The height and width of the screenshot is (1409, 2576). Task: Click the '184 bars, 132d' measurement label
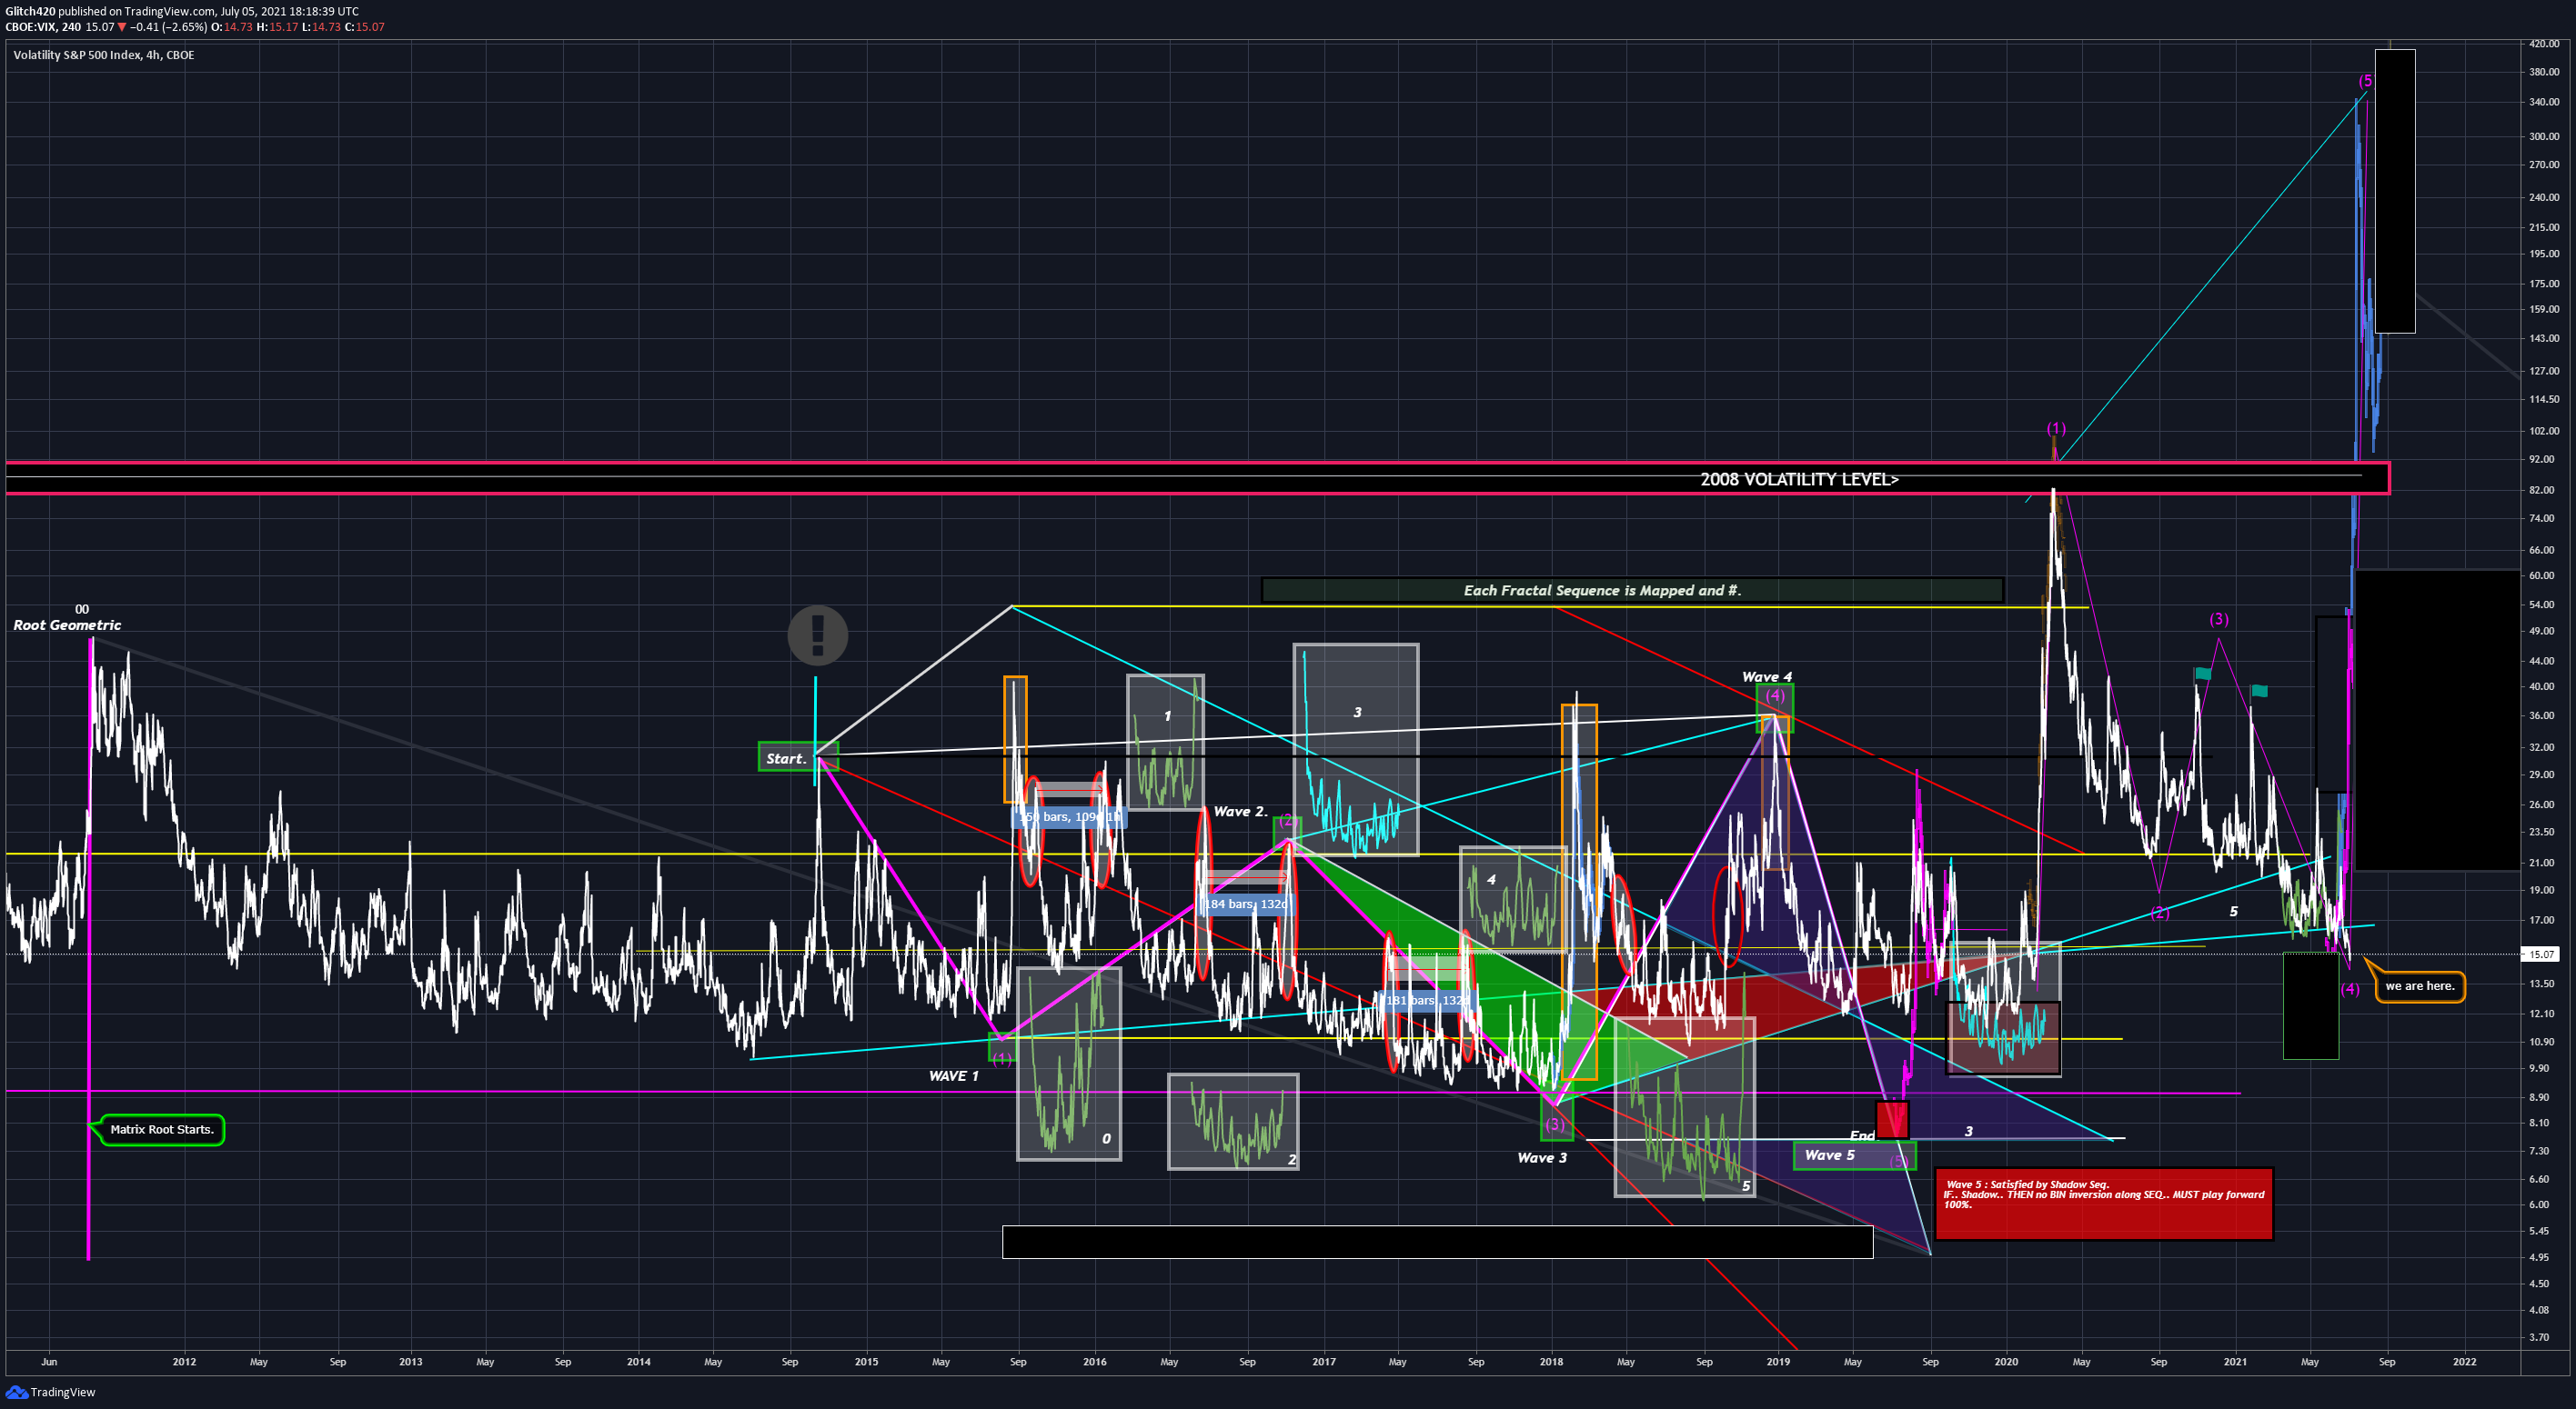pos(1246,904)
